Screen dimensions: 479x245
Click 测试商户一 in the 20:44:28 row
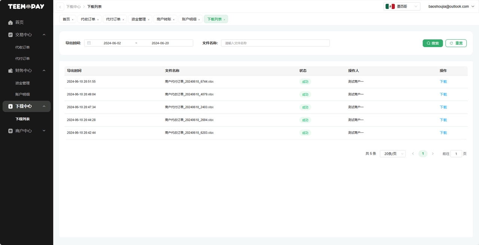pyautogui.click(x=356, y=120)
